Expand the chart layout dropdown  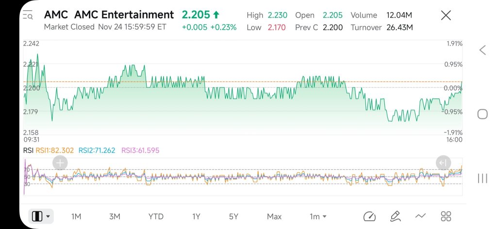(x=41, y=216)
